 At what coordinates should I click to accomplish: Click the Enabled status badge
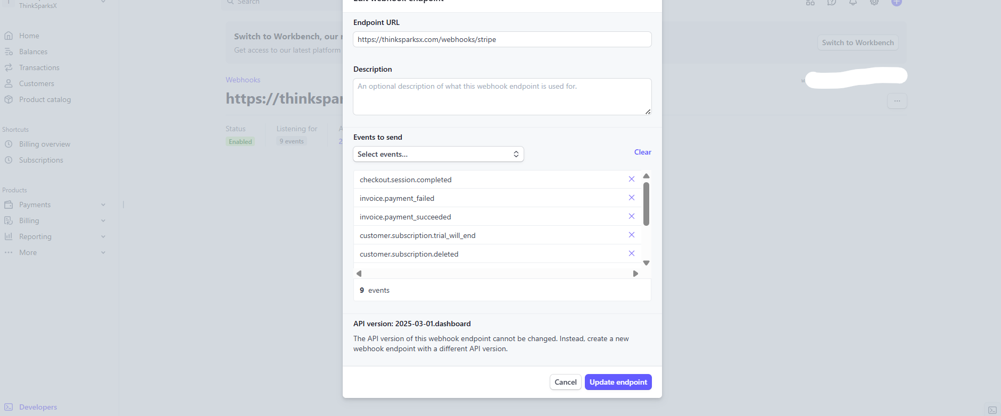pos(241,142)
